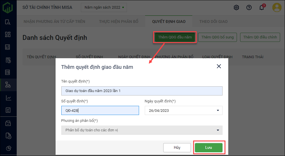Open the line chart icon in sidebar
Viewport: 285px width, 156px height.
(8, 98)
